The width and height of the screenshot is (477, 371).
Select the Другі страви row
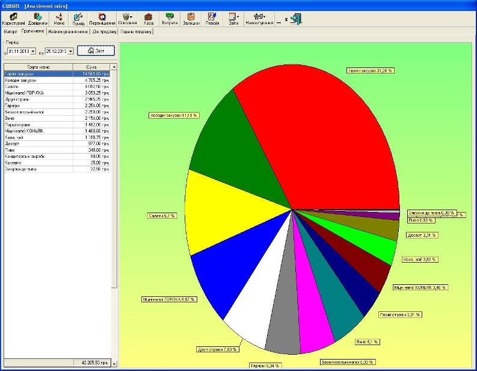pos(57,99)
